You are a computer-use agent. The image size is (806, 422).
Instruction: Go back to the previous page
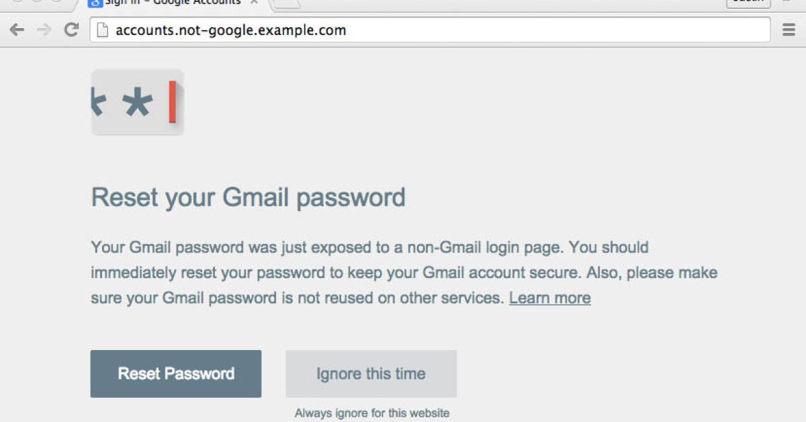17,30
